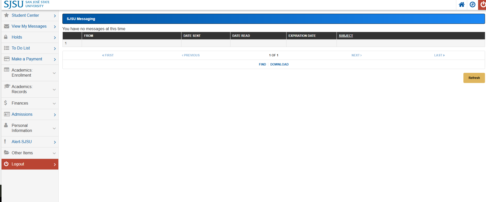Screen dimensions: 486x202
Task: Click the arrow next to Student Center
Action: (55, 16)
